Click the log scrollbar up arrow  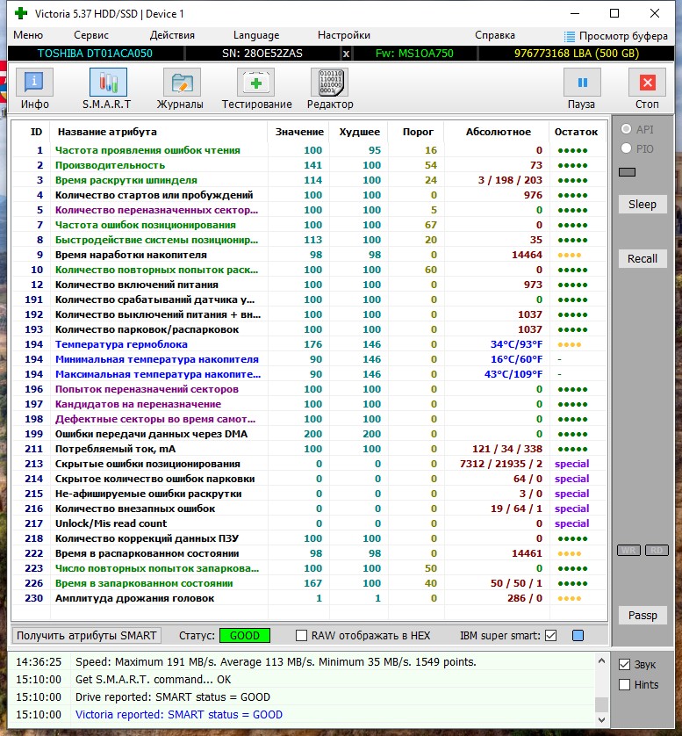[601, 660]
